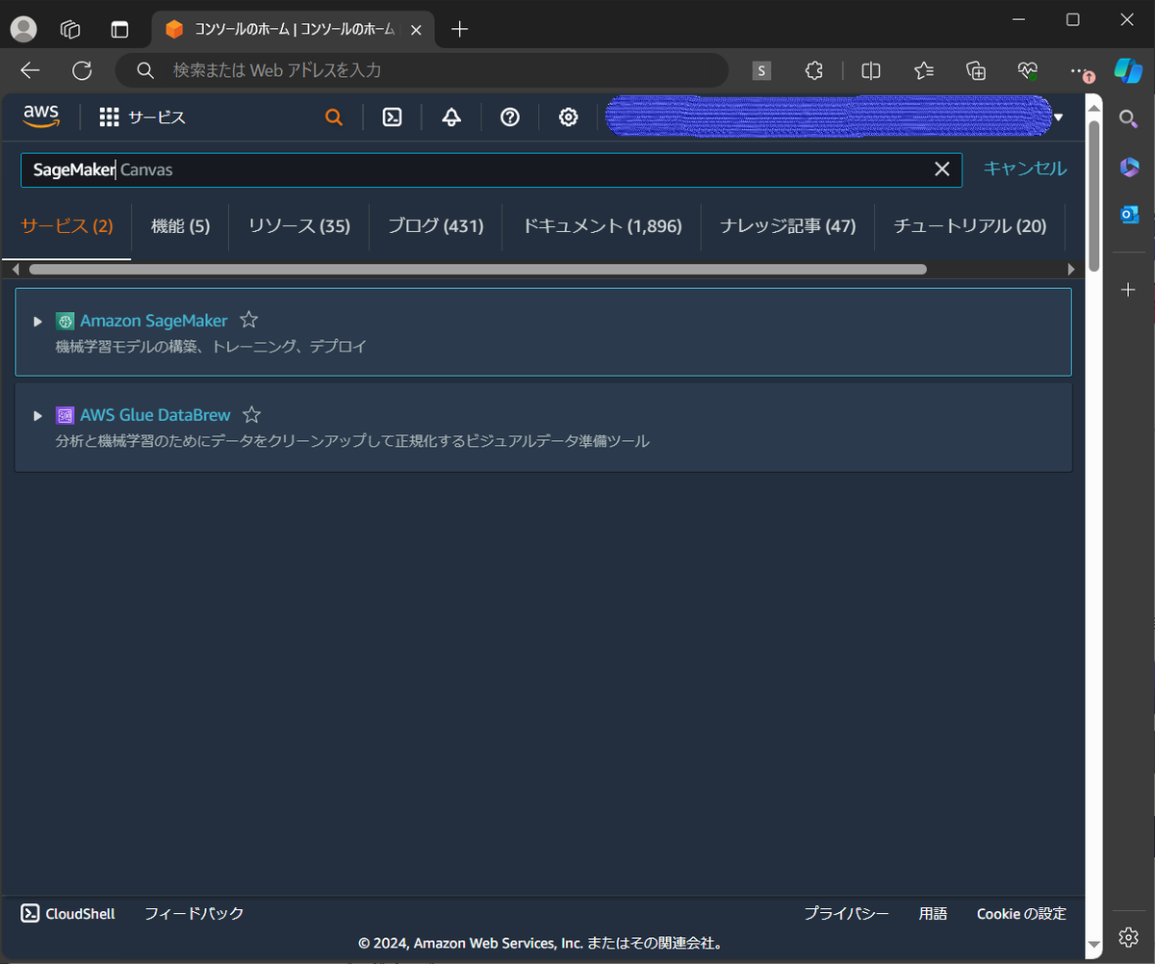Click the AWS logo home icon
Image resolution: width=1155 pixels, height=964 pixels.
coord(41,117)
